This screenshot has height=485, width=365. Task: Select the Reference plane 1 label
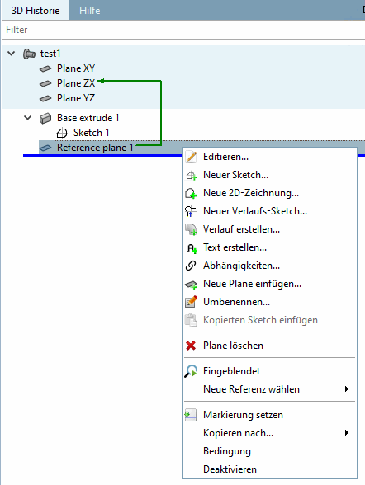(x=95, y=148)
